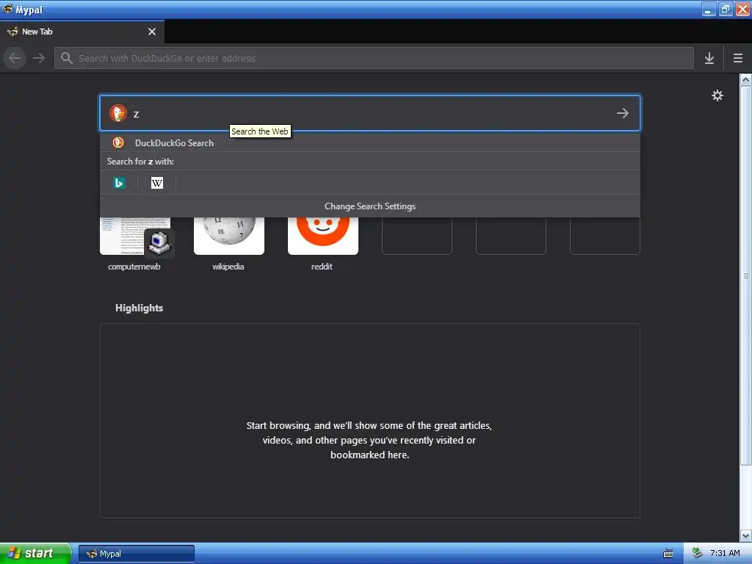Select Mypal in the taskbar

tap(136, 554)
